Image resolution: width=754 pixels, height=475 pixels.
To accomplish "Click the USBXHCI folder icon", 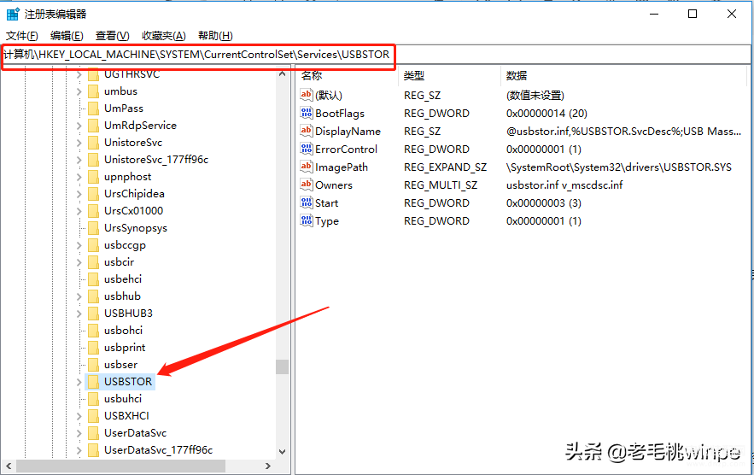I will [94, 416].
